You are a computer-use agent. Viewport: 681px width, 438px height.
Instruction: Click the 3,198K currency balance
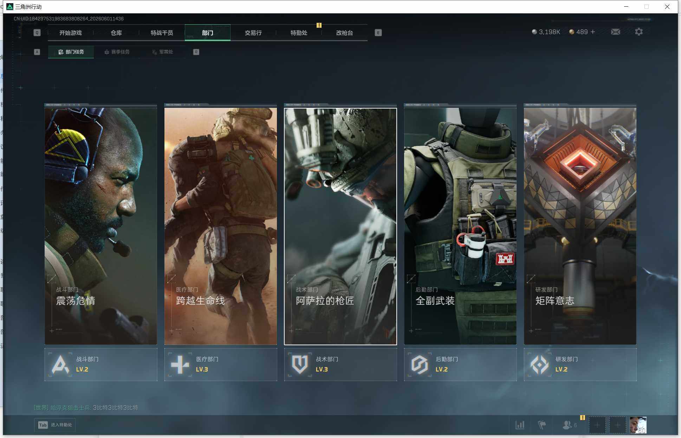pos(546,32)
